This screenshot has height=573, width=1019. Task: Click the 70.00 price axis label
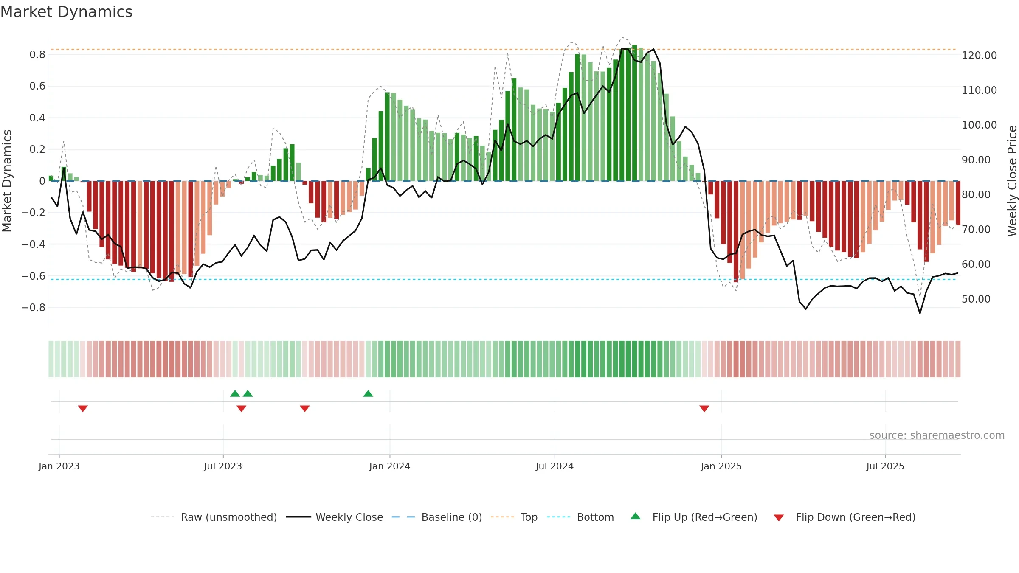[976, 230]
